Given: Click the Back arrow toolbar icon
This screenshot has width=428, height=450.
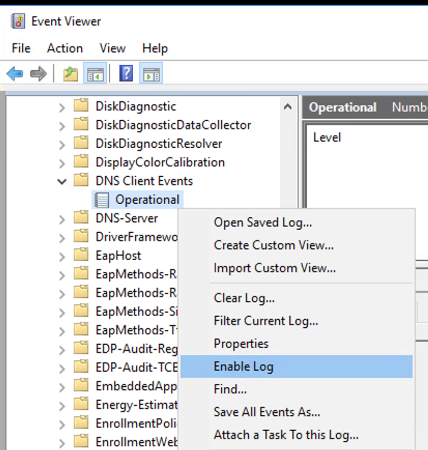Looking at the screenshot, I should tap(15, 74).
